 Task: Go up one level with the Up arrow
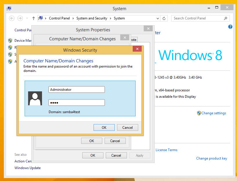(x=34, y=18)
